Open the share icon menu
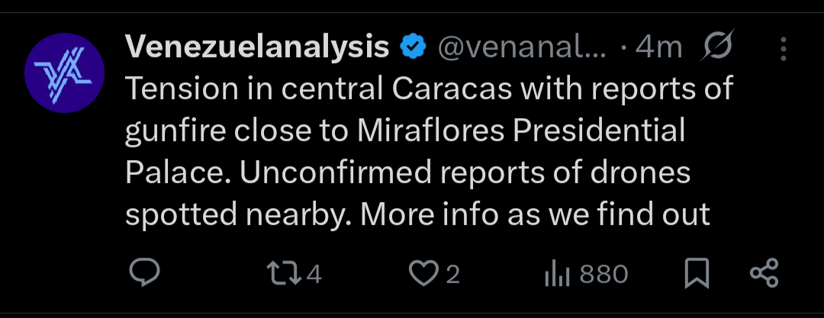This screenshot has width=824, height=318. coord(764,273)
